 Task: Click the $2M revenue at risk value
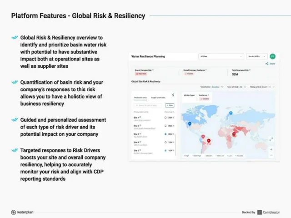tap(235, 74)
